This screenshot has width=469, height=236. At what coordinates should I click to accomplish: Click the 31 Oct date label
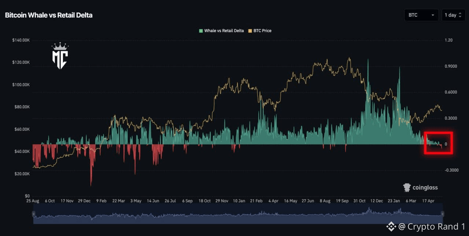pyautogui.click(x=359, y=201)
